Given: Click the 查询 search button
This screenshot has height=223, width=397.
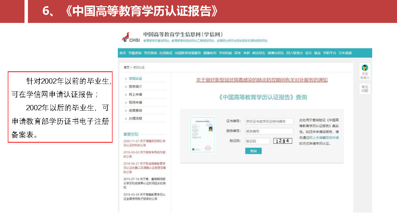Looking at the screenshot, I should 253,151.
